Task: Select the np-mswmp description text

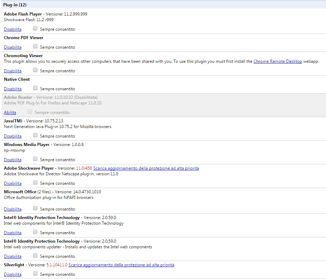Action: tap(14, 150)
